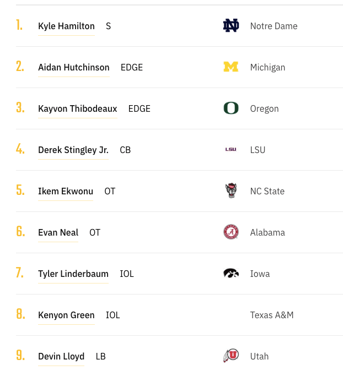The height and width of the screenshot is (376, 343).
Task: Click the Alabama crimson A logo
Action: coord(231,232)
